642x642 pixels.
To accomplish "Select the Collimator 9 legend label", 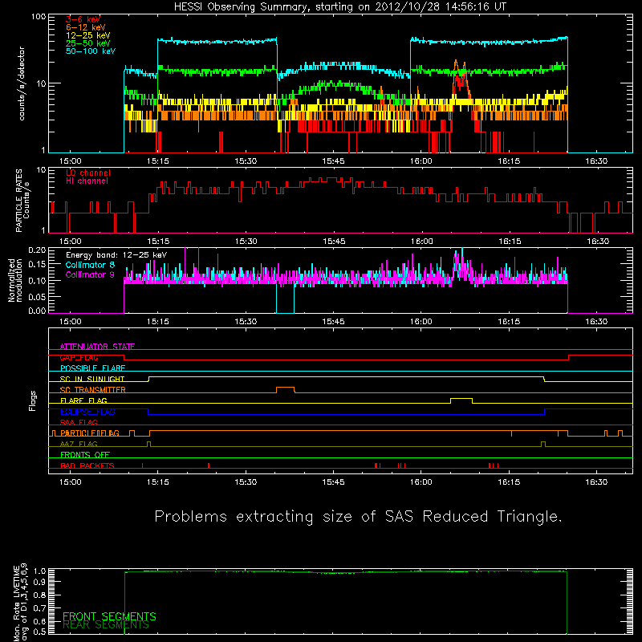I will click(90, 274).
